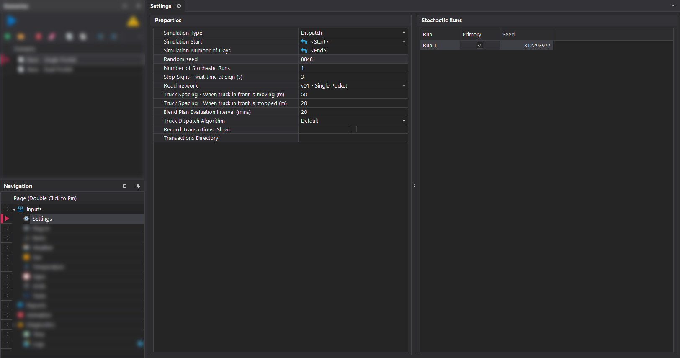
Task: Reset Simulation Start with the blue arrow
Action: pos(304,42)
